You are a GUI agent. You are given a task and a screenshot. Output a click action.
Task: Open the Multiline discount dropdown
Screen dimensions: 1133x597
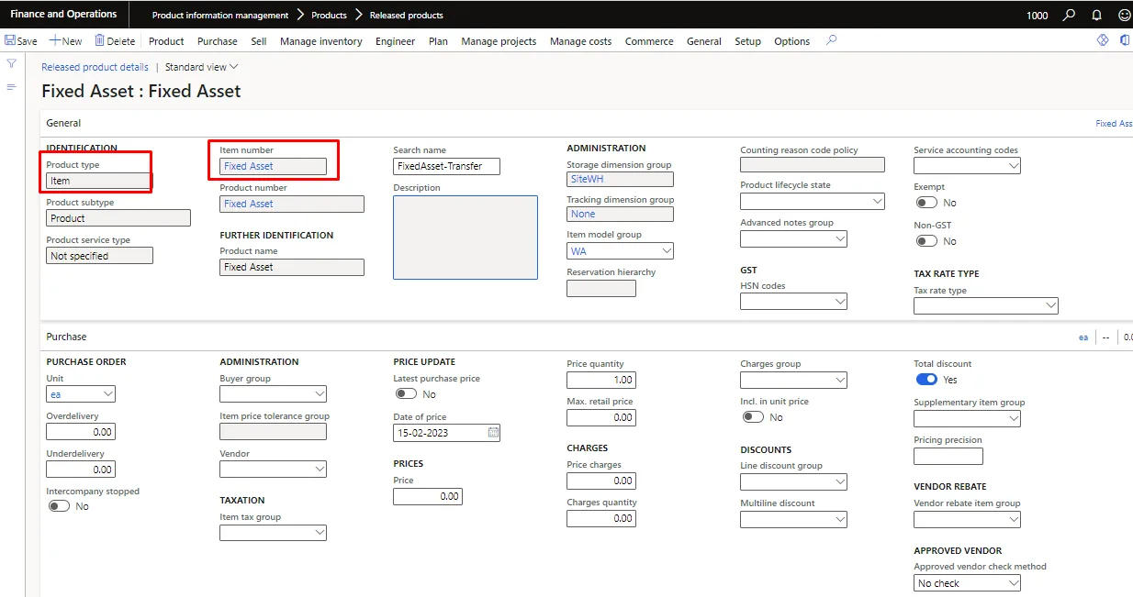pos(840,519)
